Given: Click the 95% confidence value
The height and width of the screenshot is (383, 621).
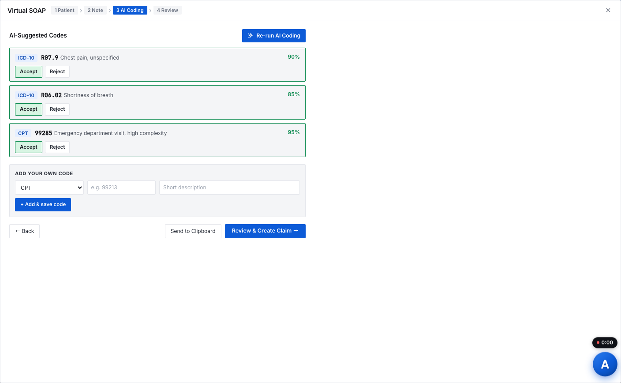Looking at the screenshot, I should [294, 132].
